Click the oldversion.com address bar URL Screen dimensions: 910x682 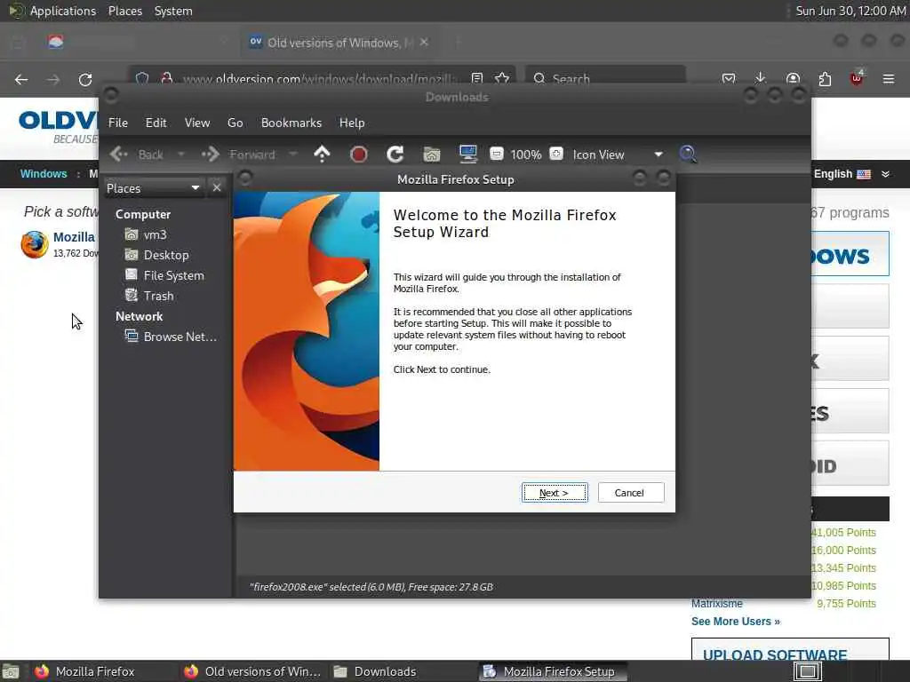pos(319,78)
